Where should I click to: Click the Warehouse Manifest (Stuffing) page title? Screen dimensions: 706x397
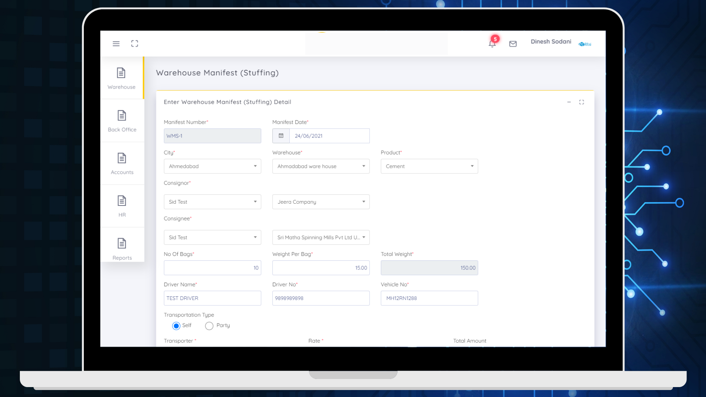pyautogui.click(x=217, y=73)
